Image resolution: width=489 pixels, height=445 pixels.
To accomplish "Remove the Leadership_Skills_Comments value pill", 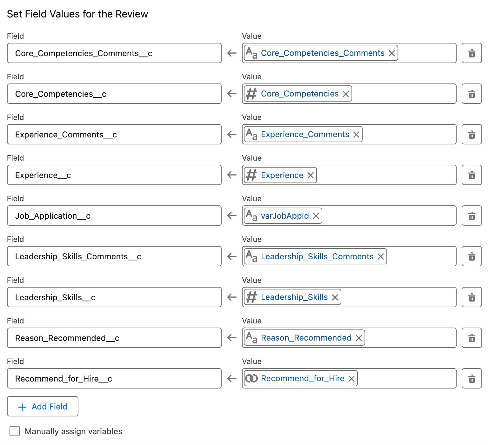I will (381, 256).
